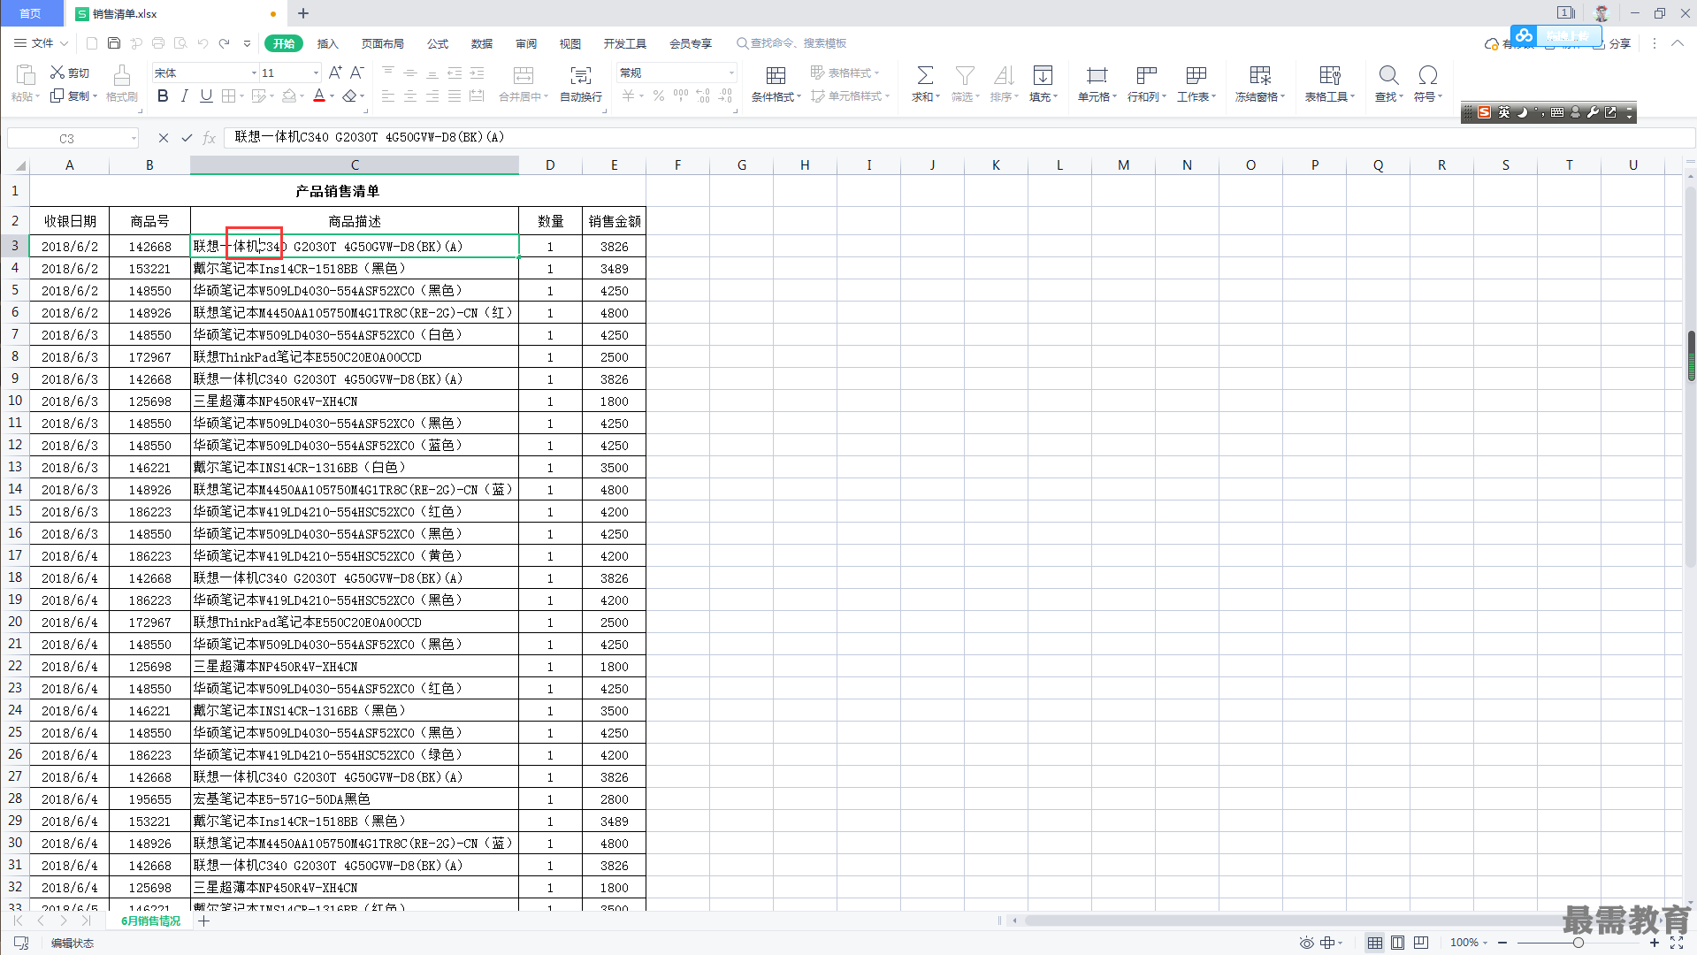Open the 文件 file menu
Screen dimensions: 1697x955
41,42
